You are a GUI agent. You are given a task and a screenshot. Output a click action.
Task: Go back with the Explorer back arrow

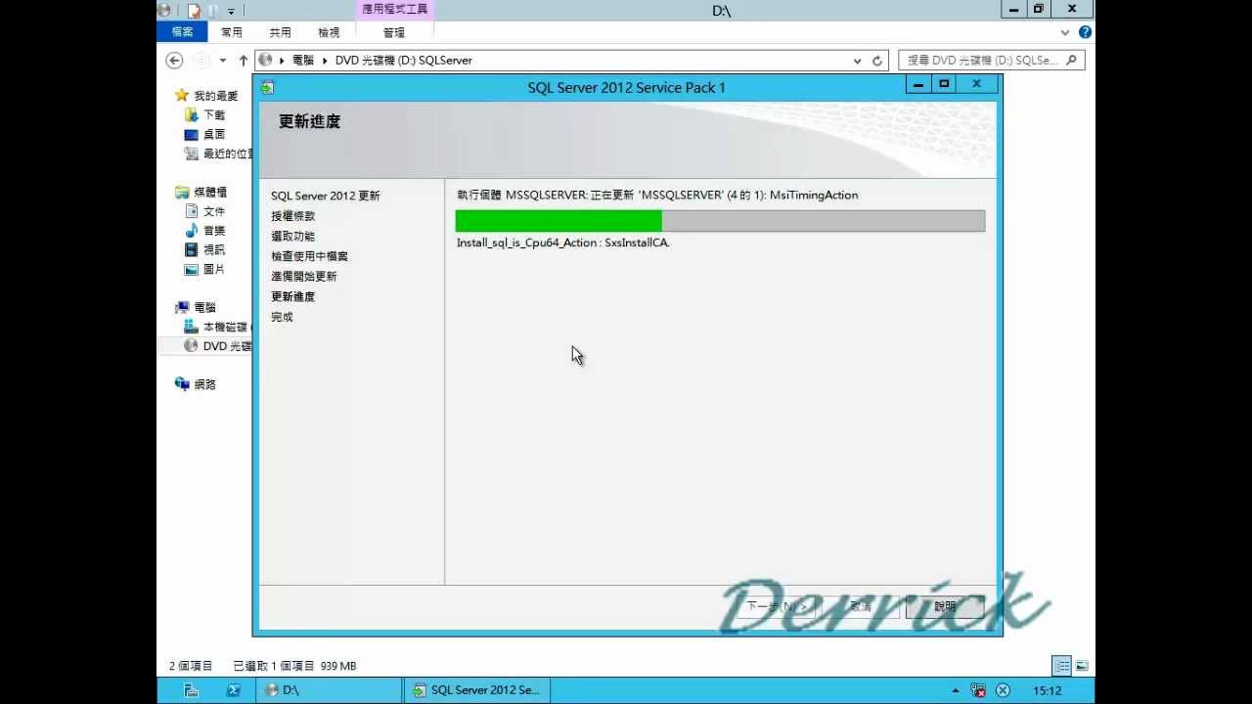[x=174, y=61]
